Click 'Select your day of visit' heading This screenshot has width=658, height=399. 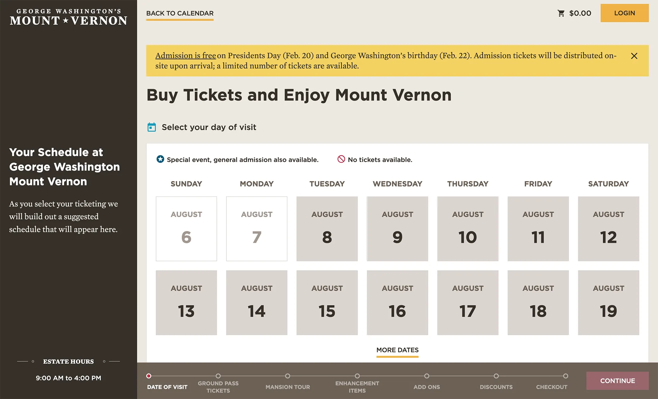click(209, 127)
